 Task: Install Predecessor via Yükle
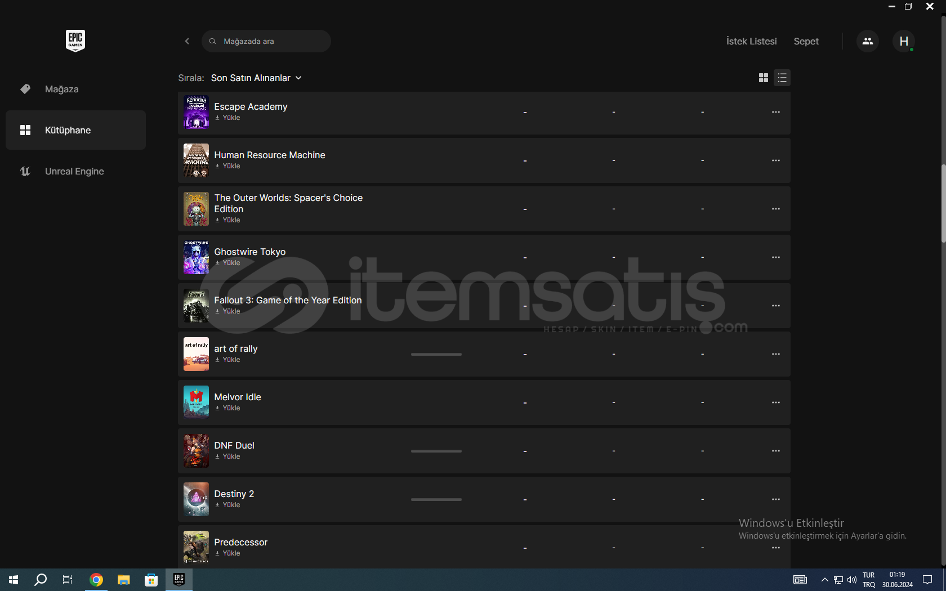point(227,553)
